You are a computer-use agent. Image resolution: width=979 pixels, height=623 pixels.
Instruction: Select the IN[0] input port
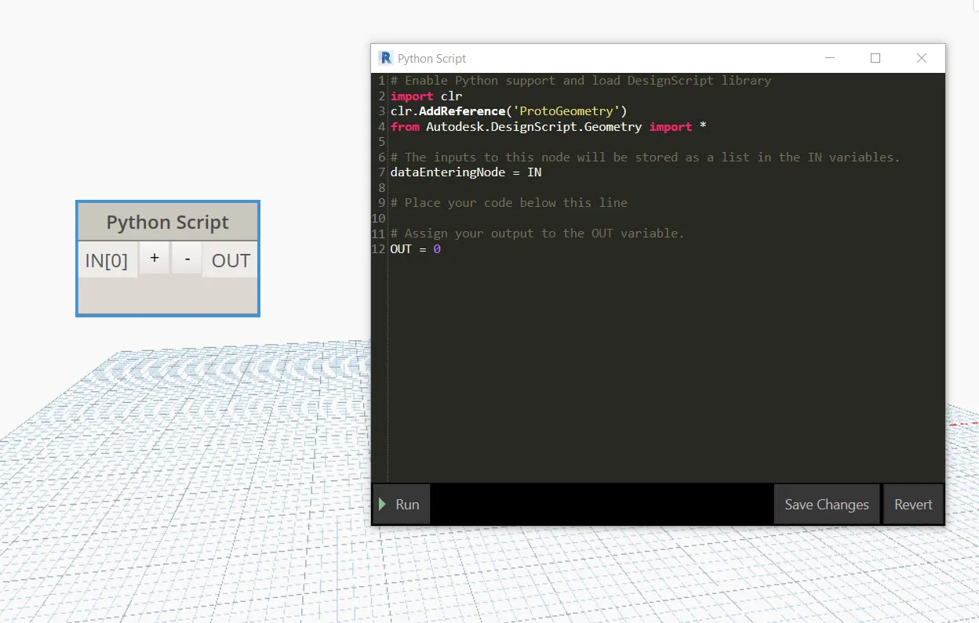pos(107,260)
